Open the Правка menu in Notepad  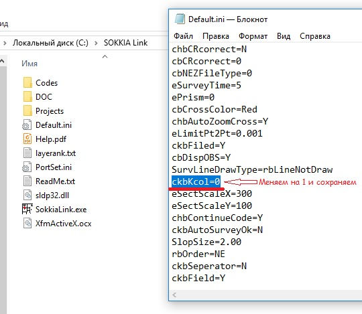(216, 36)
